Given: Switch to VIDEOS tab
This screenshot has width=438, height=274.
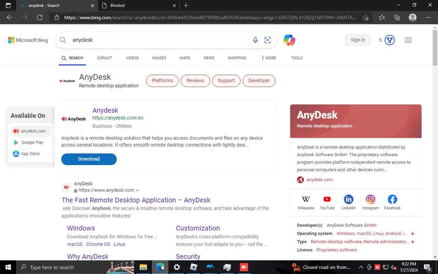Looking at the screenshot, I should 132,58.
